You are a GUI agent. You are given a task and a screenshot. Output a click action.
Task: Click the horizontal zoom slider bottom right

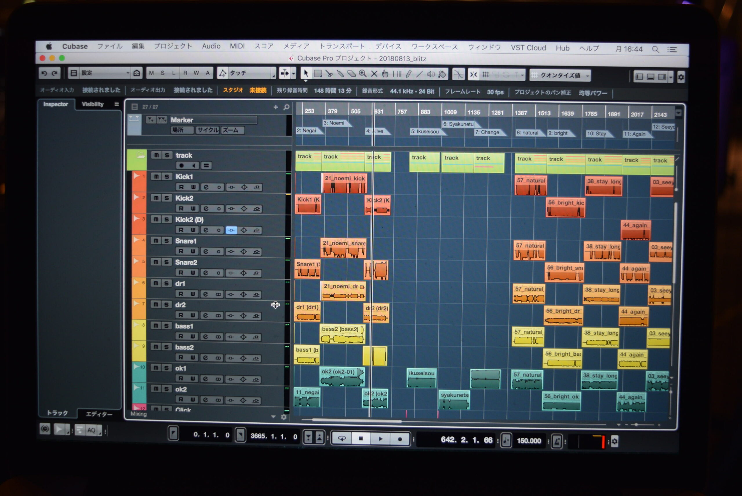point(636,424)
